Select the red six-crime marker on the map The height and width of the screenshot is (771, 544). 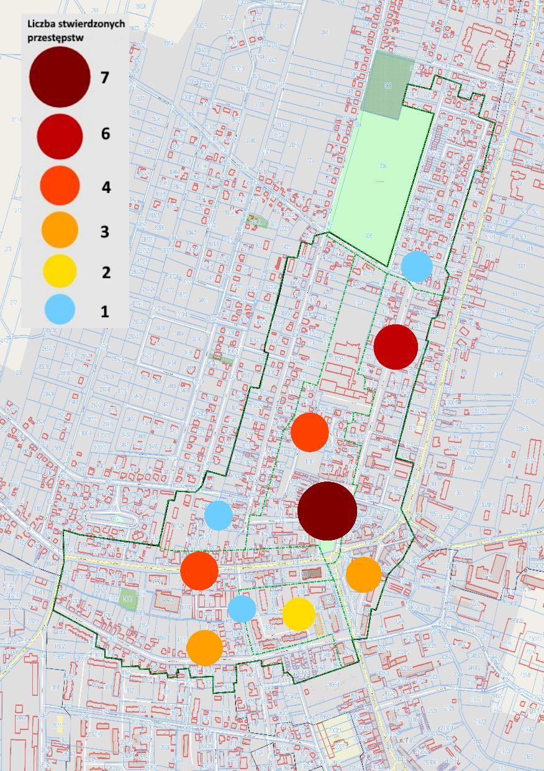coord(396,347)
